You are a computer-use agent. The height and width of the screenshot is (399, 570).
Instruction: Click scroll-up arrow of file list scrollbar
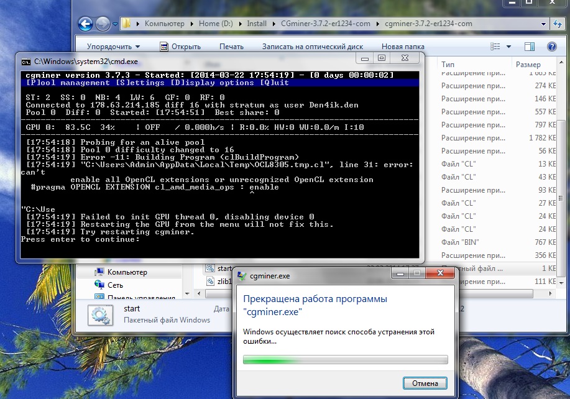pyautogui.click(x=561, y=63)
